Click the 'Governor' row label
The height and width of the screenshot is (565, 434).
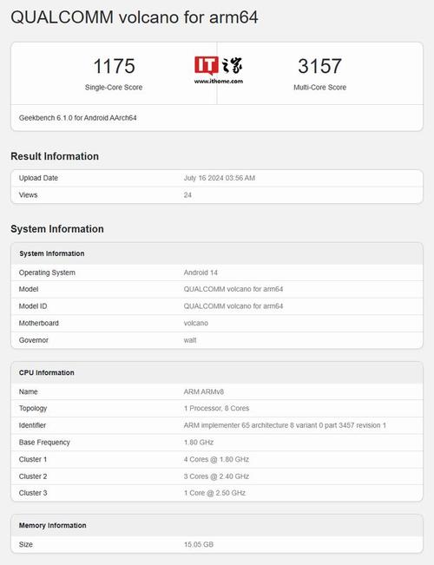coord(34,340)
